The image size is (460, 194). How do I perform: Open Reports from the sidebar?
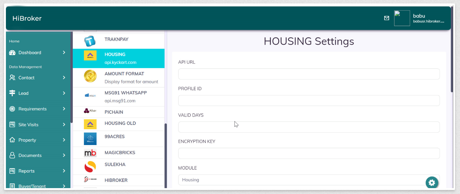[x=26, y=171]
